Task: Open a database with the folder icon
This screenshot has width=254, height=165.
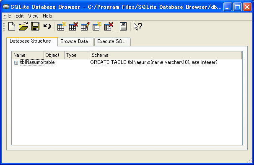Action: [23, 26]
